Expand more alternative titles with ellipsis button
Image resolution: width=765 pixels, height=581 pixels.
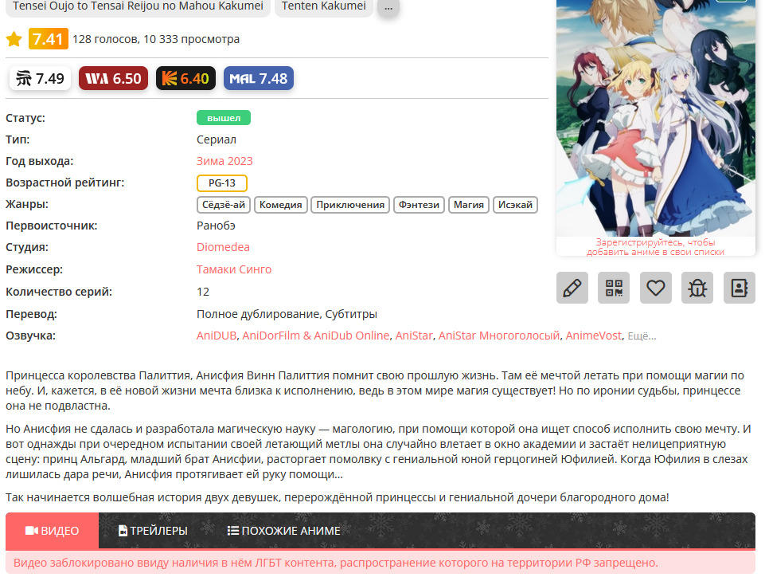388,7
